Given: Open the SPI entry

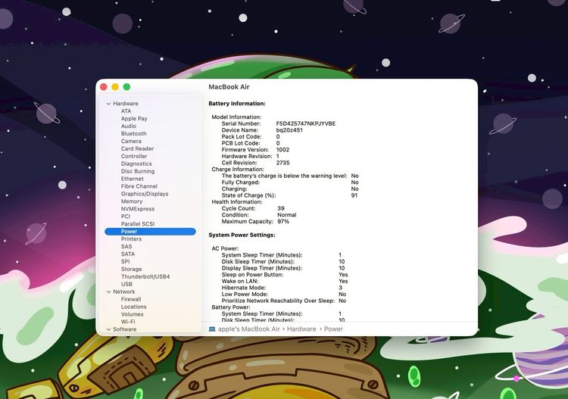Looking at the screenshot, I should click(125, 262).
